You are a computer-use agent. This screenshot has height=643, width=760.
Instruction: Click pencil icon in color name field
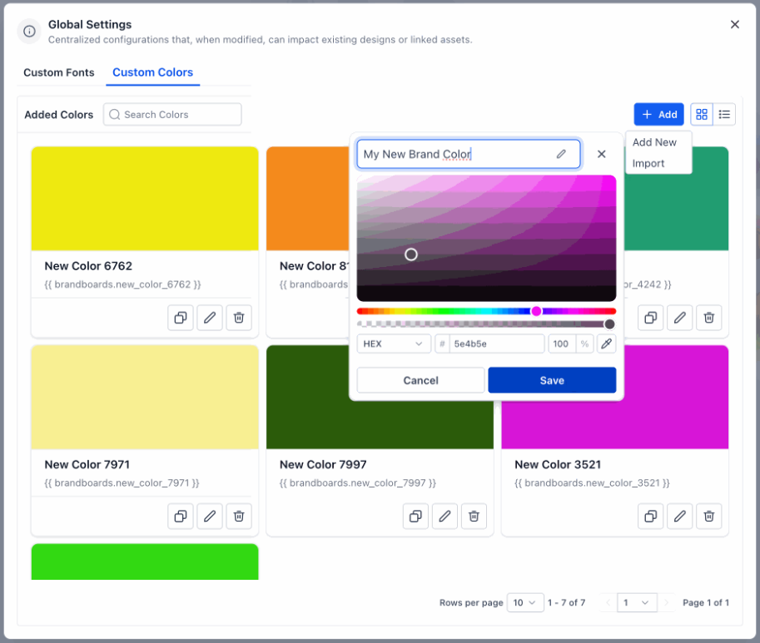(561, 154)
